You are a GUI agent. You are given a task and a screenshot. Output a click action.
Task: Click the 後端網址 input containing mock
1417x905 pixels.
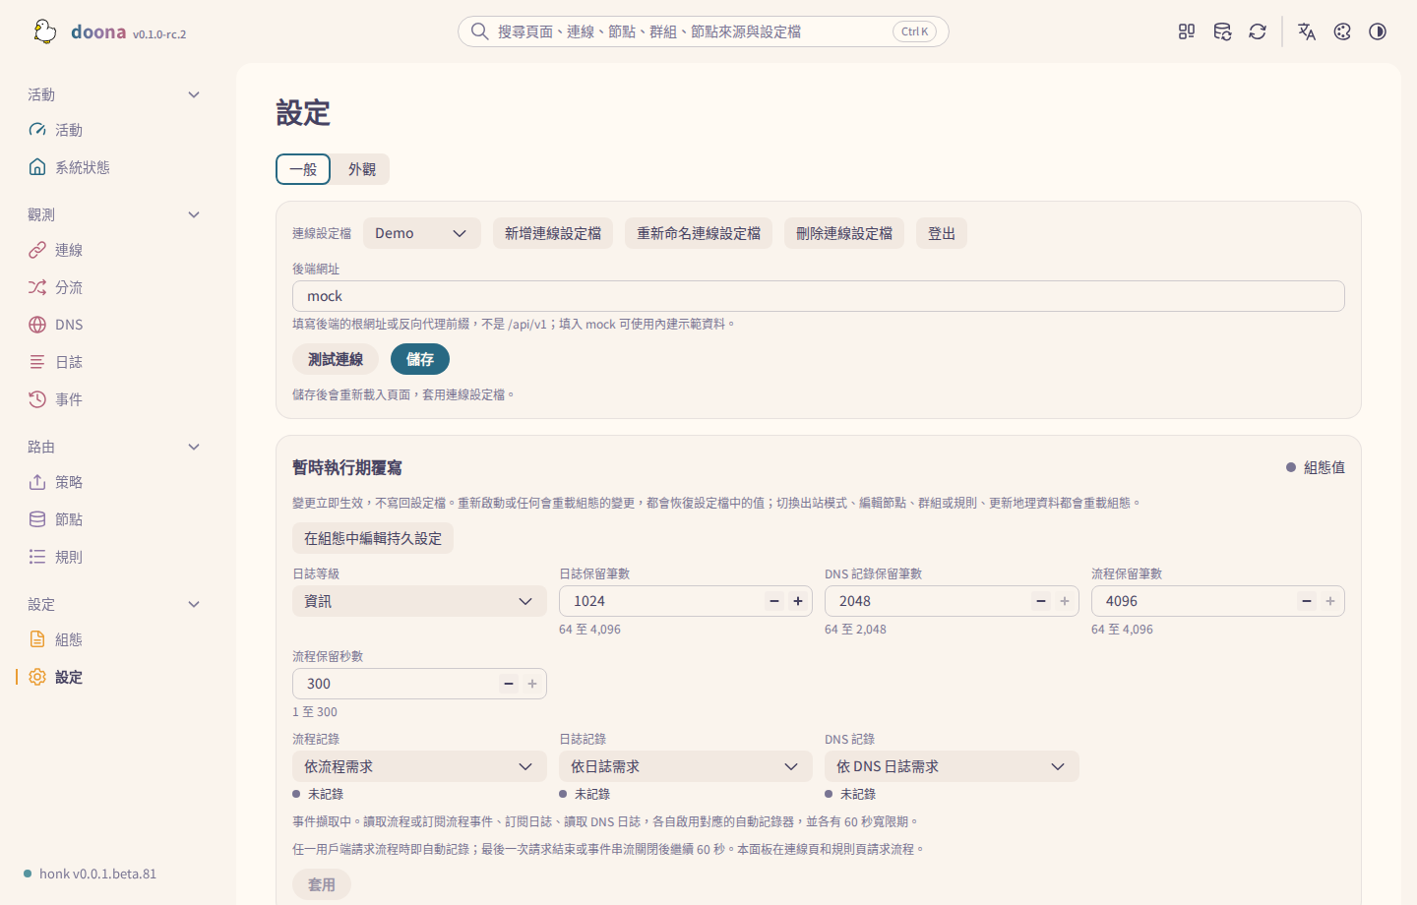819,296
